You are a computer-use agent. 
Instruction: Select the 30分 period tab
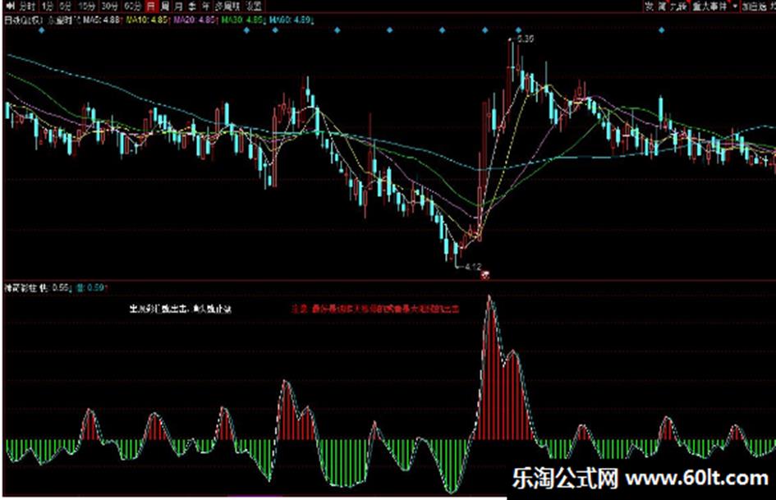click(x=109, y=6)
